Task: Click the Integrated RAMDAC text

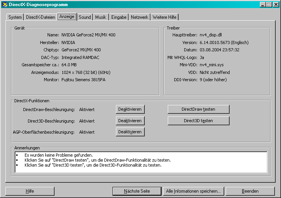Action: click(80, 57)
